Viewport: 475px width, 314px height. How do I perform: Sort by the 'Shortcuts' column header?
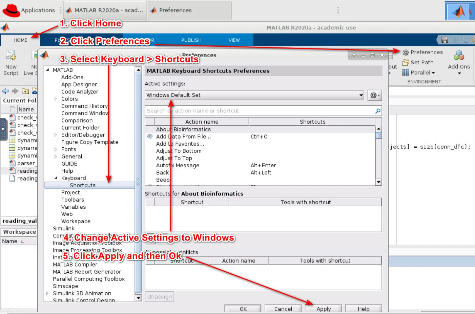point(312,122)
